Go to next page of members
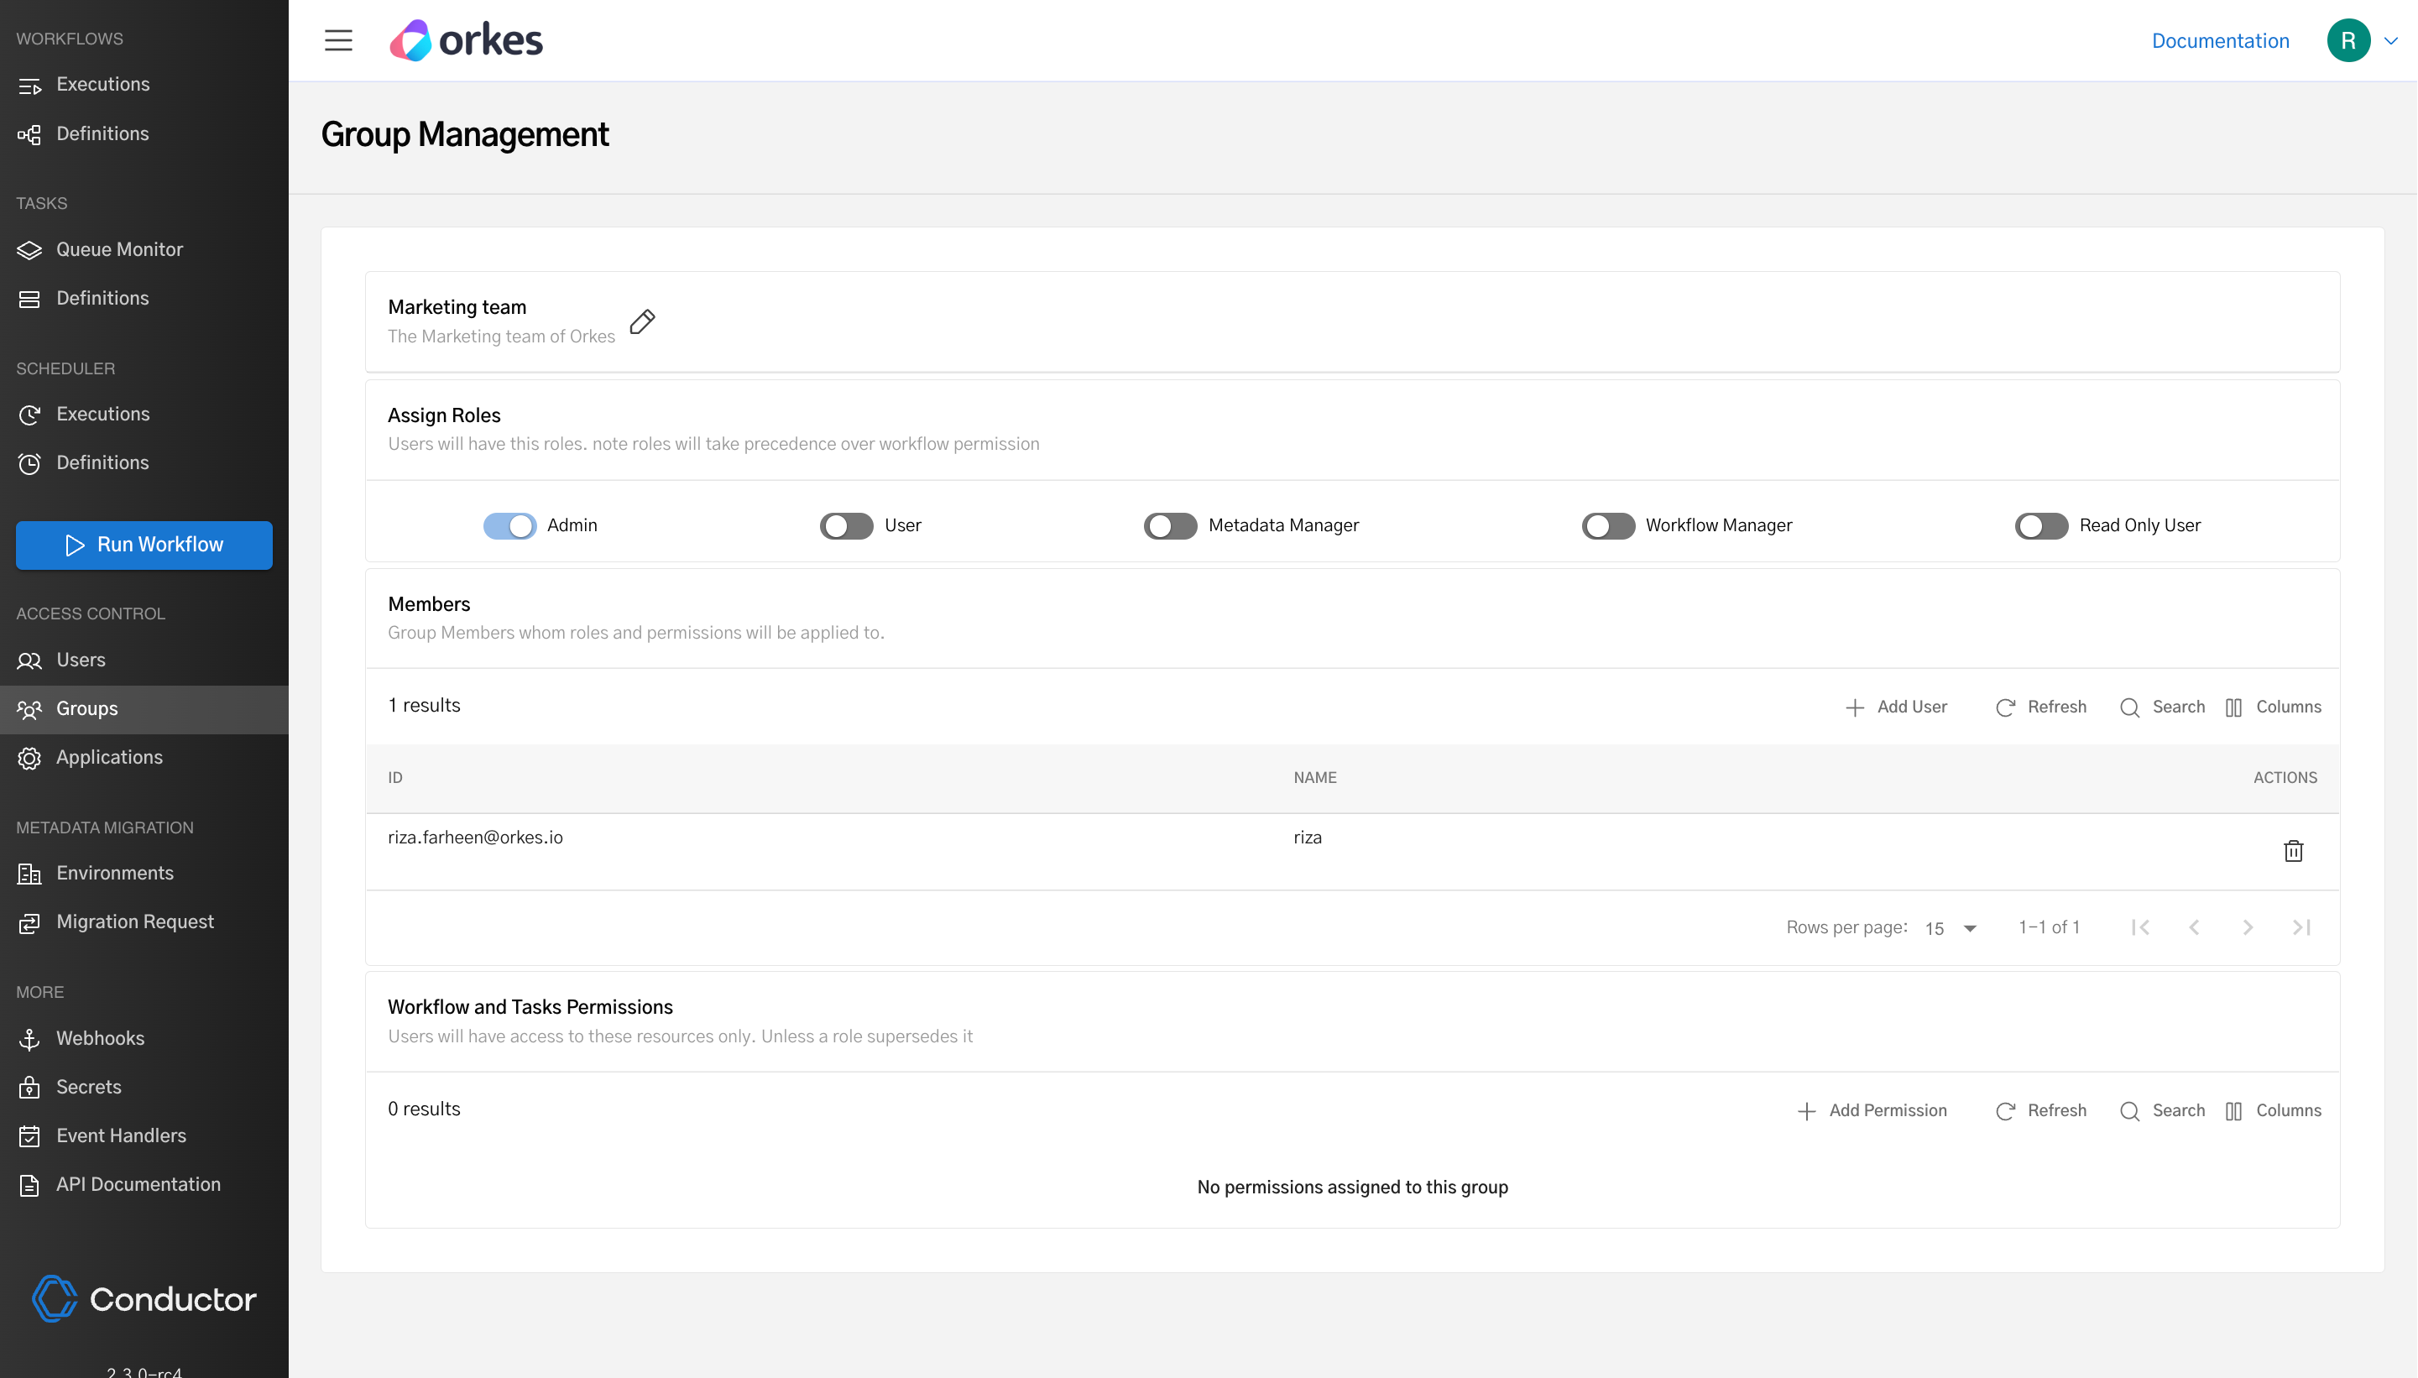 2247,927
